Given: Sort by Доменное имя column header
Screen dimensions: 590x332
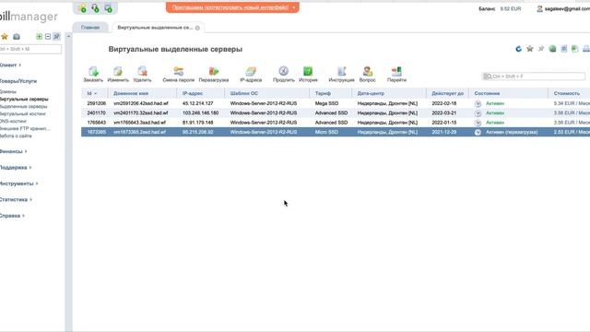Looking at the screenshot, I should click(142, 93).
